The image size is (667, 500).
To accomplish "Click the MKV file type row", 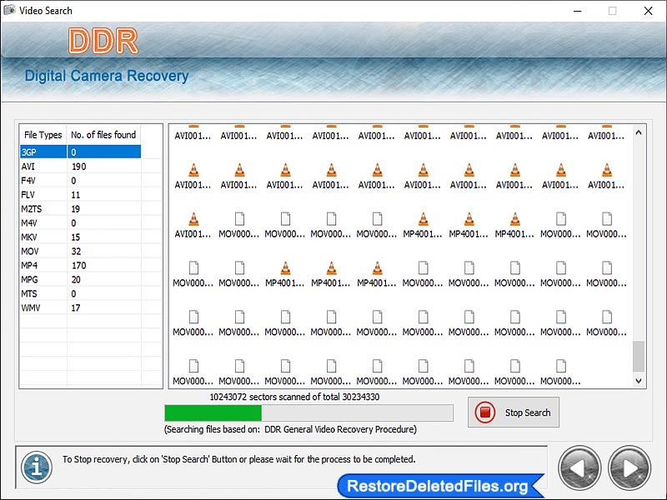I will pos(80,237).
